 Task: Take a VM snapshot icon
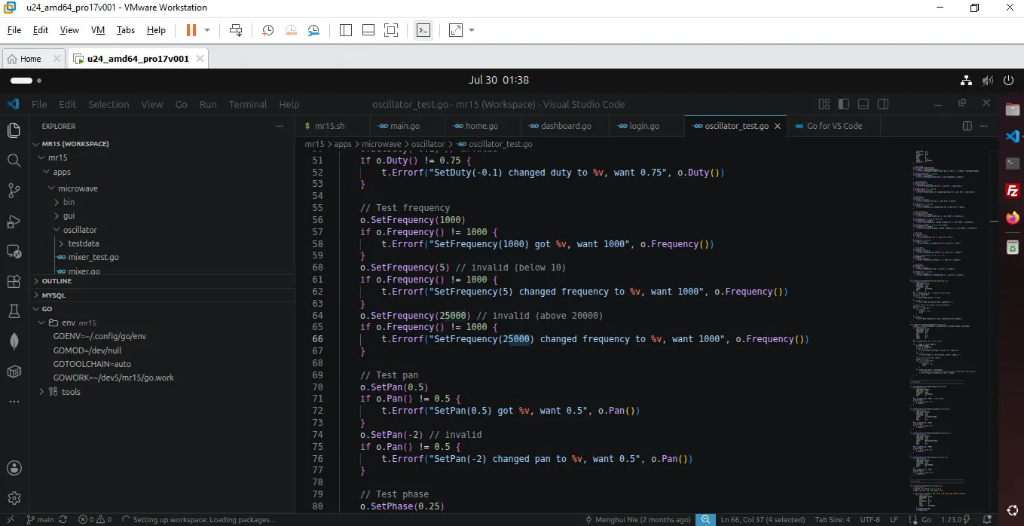[268, 30]
